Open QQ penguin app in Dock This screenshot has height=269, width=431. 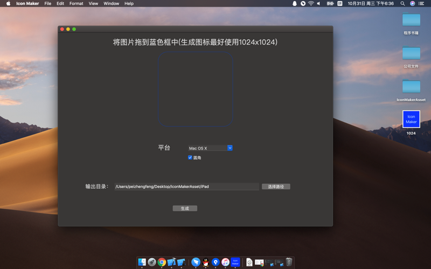click(206, 262)
